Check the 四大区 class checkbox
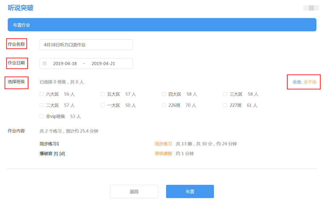Viewport: 326px width, 201px height. (x=164, y=94)
